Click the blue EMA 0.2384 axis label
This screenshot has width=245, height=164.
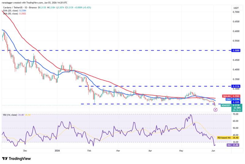click(x=233, y=99)
